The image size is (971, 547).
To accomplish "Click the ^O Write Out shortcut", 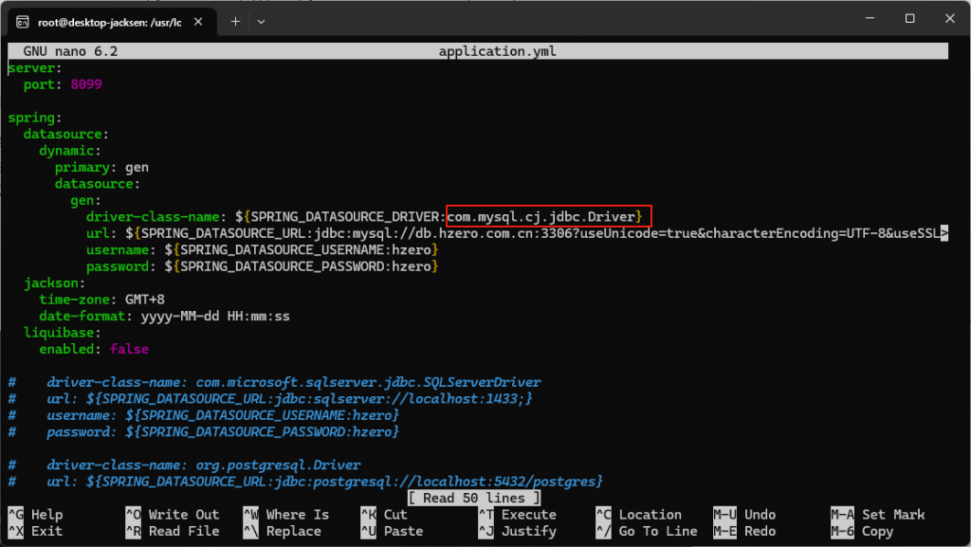I will click(x=172, y=515).
